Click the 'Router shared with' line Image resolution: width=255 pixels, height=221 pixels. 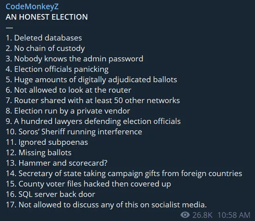(93, 101)
